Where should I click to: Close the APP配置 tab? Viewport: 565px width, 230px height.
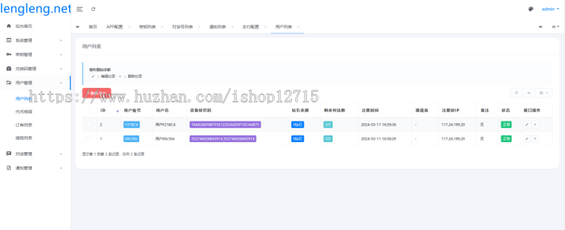(129, 26)
